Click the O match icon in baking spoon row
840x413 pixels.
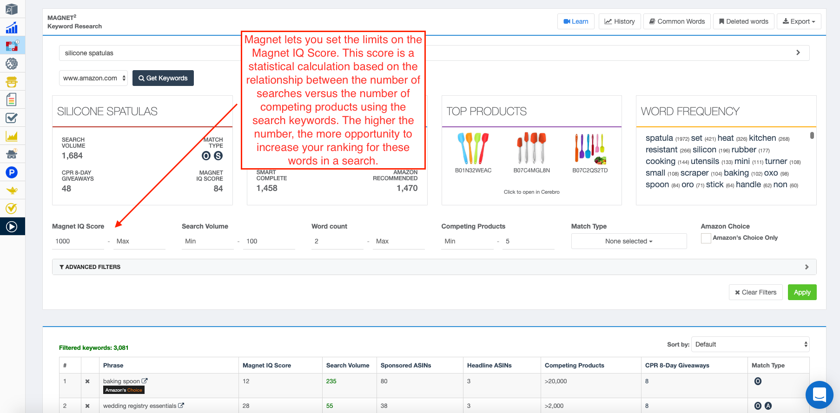click(758, 381)
